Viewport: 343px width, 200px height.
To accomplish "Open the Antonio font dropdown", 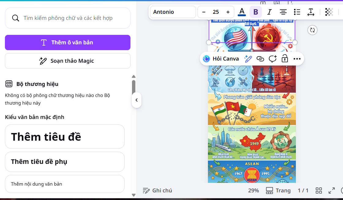I will click(x=172, y=12).
